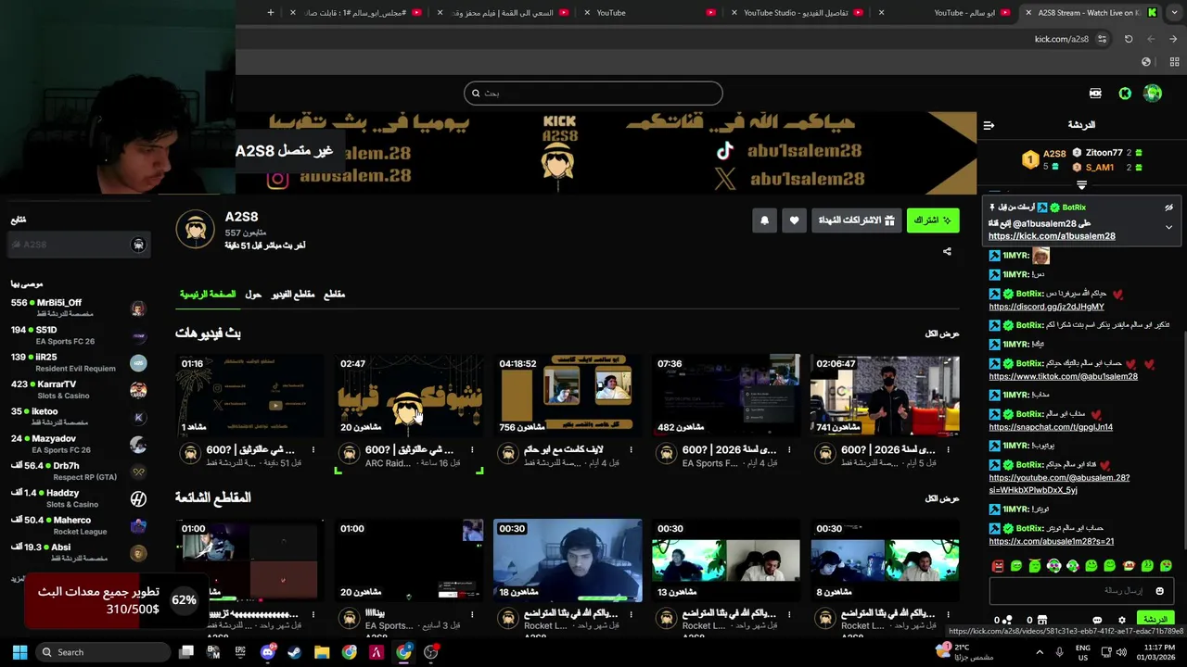Viewport: 1187px width, 667px height.
Task: Click the green Chat send button
Action: coord(1155,619)
